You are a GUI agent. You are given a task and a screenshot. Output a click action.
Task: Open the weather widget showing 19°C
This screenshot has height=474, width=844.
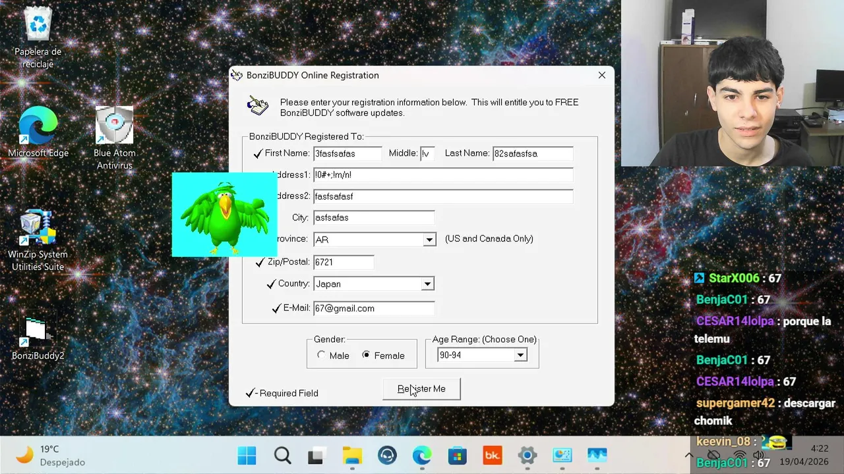click(51, 456)
